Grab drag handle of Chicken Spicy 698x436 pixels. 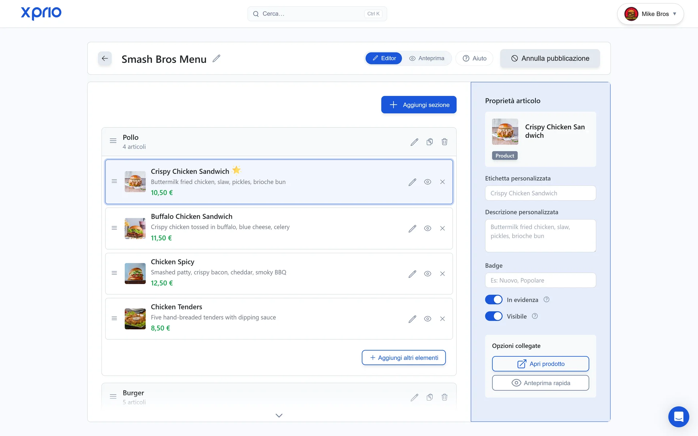114,273
